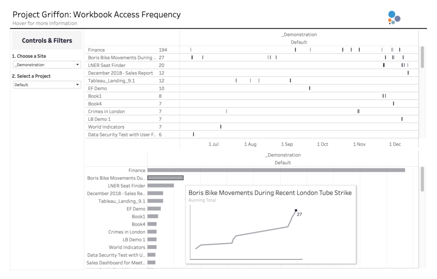Select the highlighted Boris Bike Movements bar
Screen dimensions: 437x279
click(x=166, y=178)
